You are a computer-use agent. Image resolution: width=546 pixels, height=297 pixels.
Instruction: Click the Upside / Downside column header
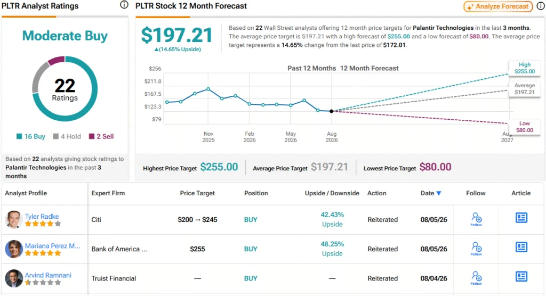pos(332,193)
